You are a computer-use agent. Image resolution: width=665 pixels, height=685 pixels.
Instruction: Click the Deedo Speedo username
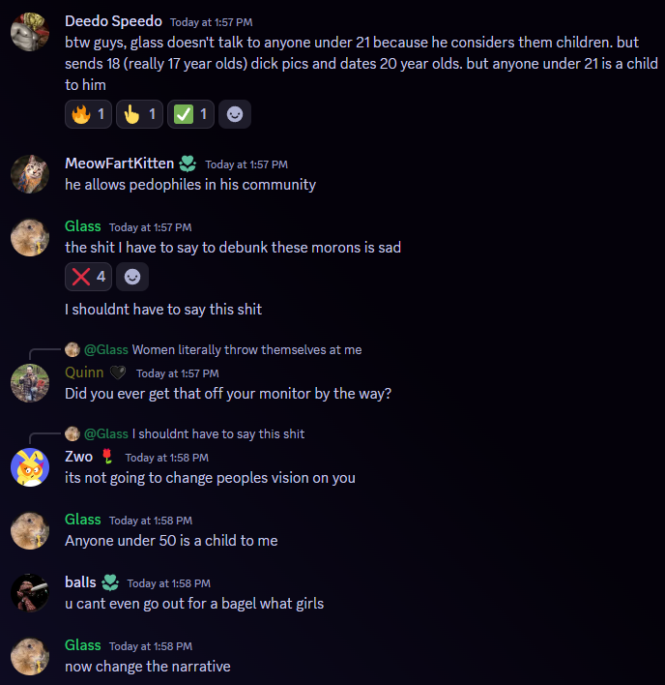113,21
